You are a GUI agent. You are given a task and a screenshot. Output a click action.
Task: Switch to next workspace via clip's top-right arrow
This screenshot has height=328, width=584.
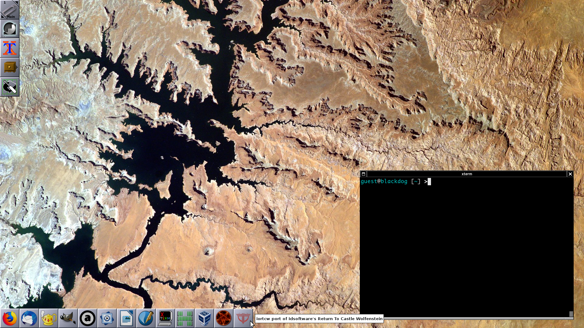[x=16, y=3]
